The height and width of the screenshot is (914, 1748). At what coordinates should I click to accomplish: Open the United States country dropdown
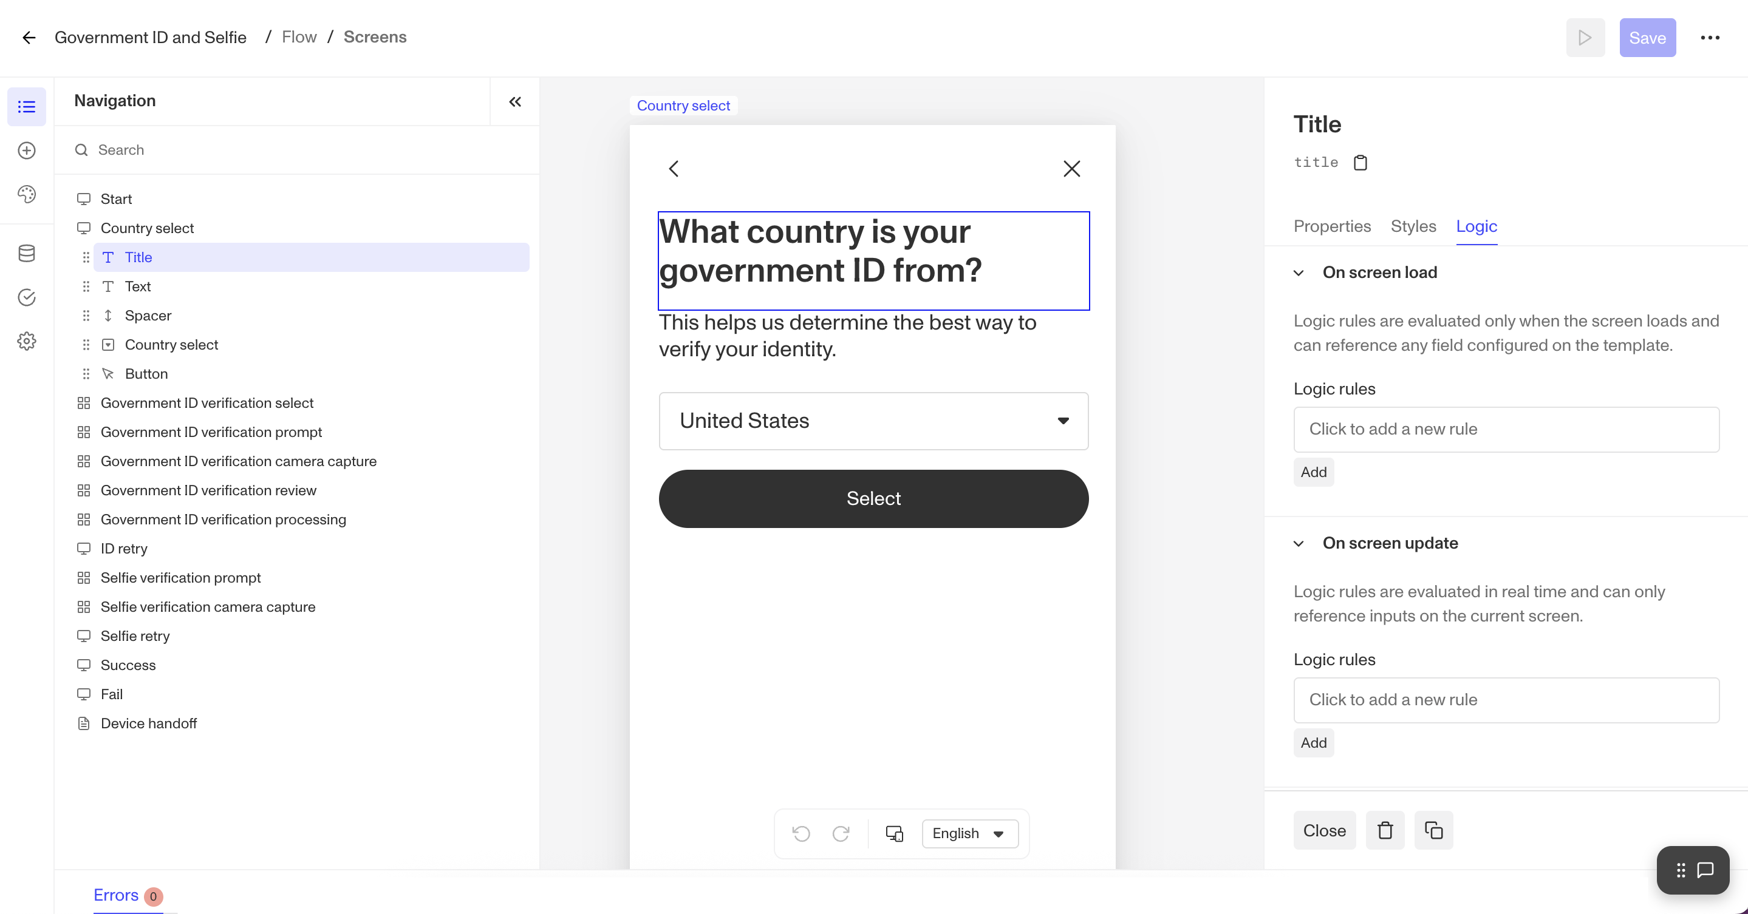(x=873, y=421)
